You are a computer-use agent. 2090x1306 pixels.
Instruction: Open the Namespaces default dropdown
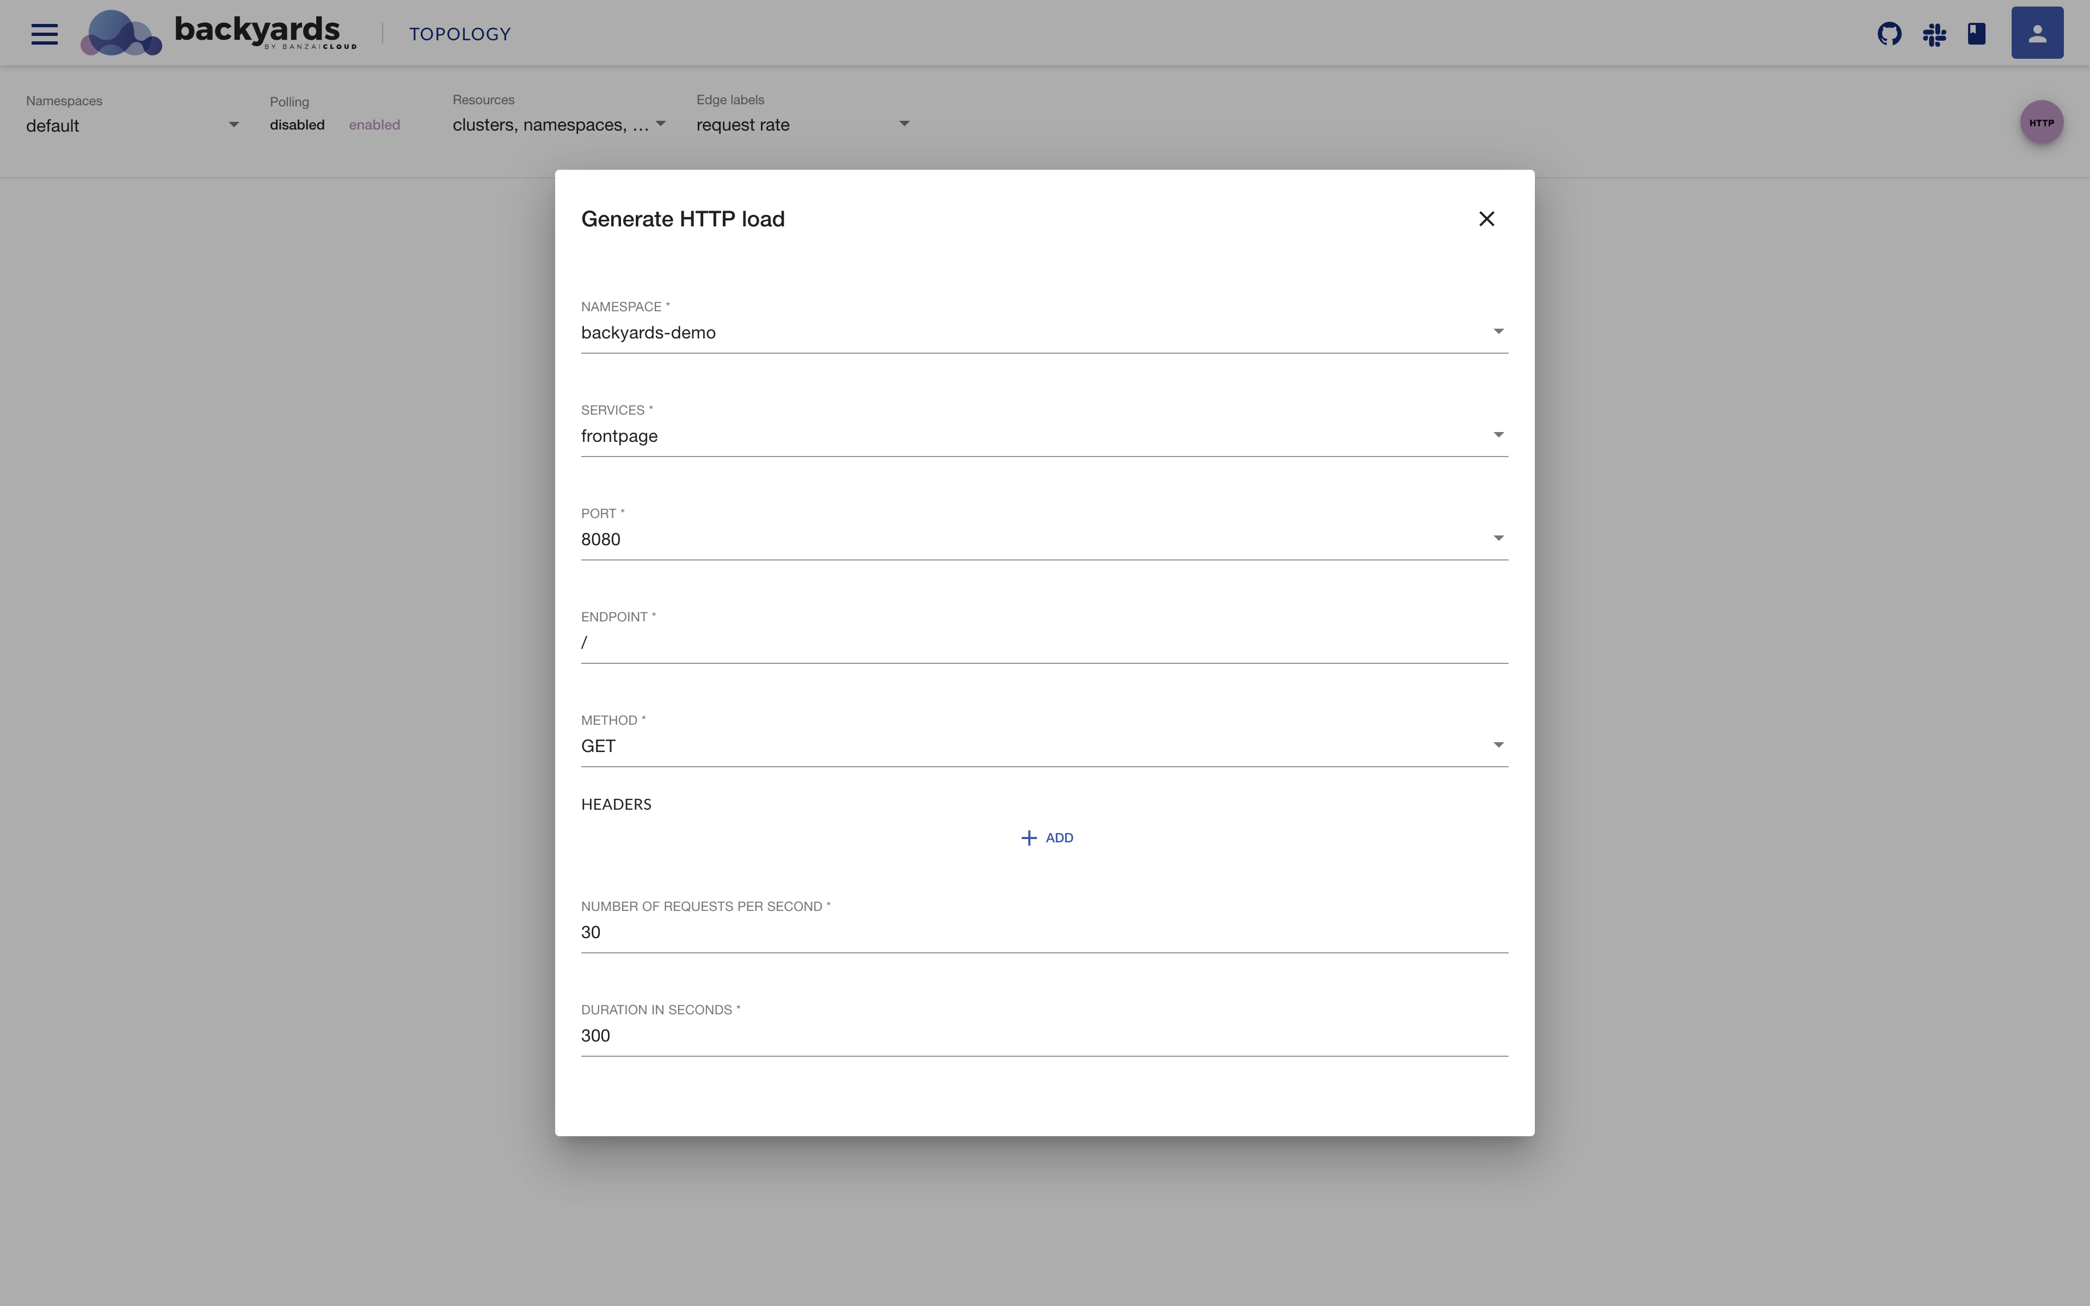coord(132,126)
